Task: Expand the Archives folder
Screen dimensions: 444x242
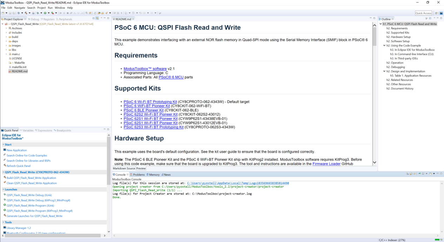Action: pyautogui.click(x=6, y=28)
